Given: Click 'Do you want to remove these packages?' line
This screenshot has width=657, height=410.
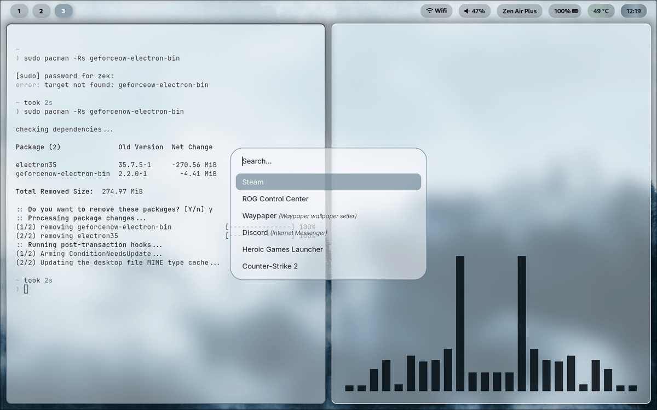Looking at the screenshot, I should coord(114,209).
